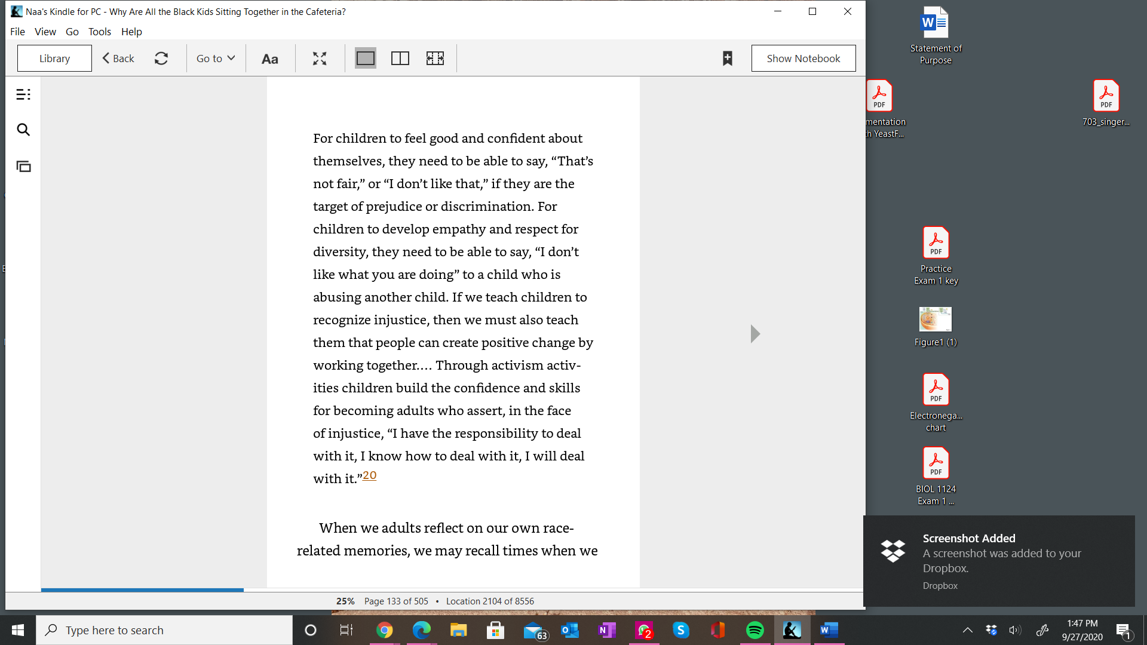Open the Dropbox Screenshot Added notification
1147x645 pixels.
[999, 561]
